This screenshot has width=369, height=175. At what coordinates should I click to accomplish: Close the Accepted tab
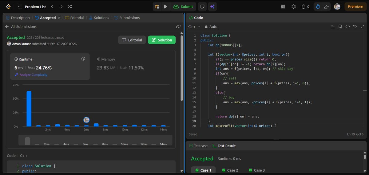click(x=59, y=18)
